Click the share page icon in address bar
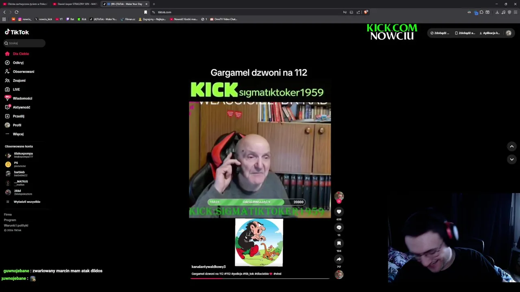The width and height of the screenshot is (520, 292). coord(358,12)
